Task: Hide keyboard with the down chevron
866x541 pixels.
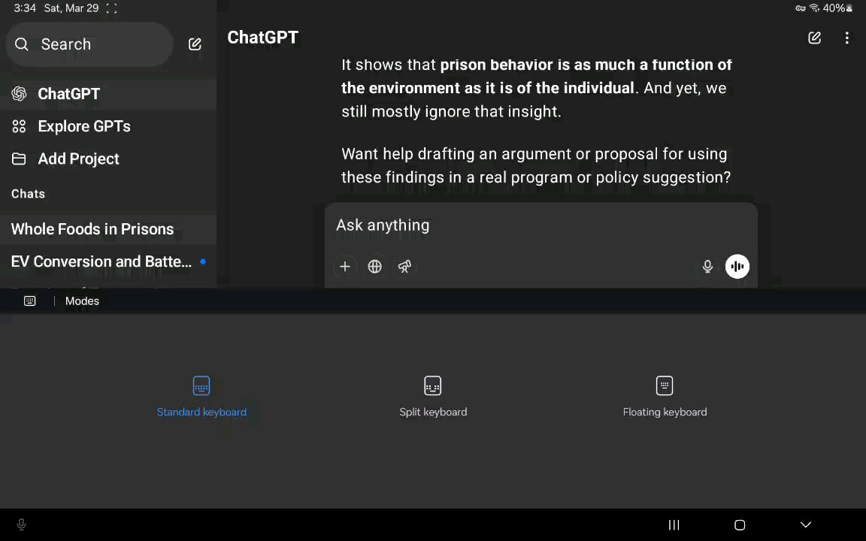Action: 806,525
